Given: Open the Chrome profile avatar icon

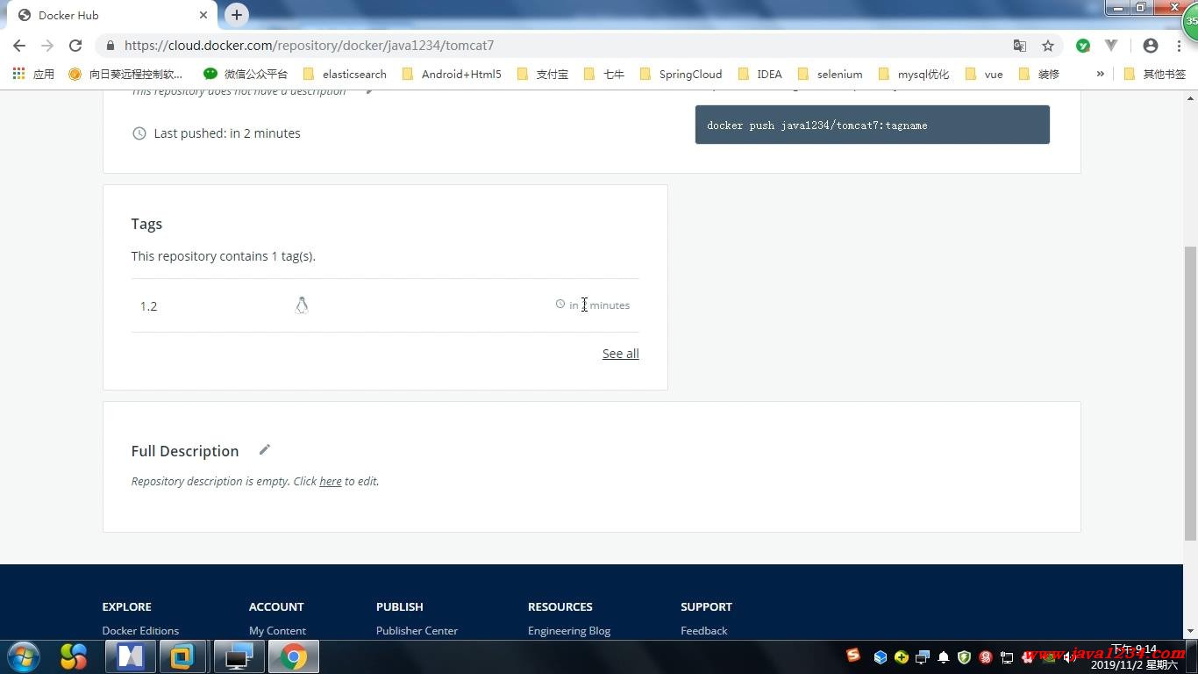Looking at the screenshot, I should pos(1151,46).
